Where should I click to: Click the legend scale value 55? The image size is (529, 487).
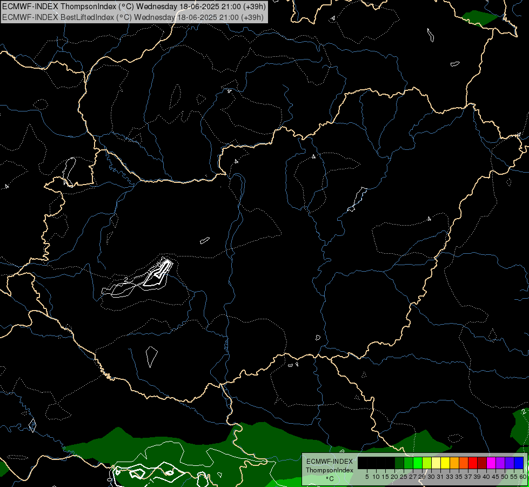(513, 477)
